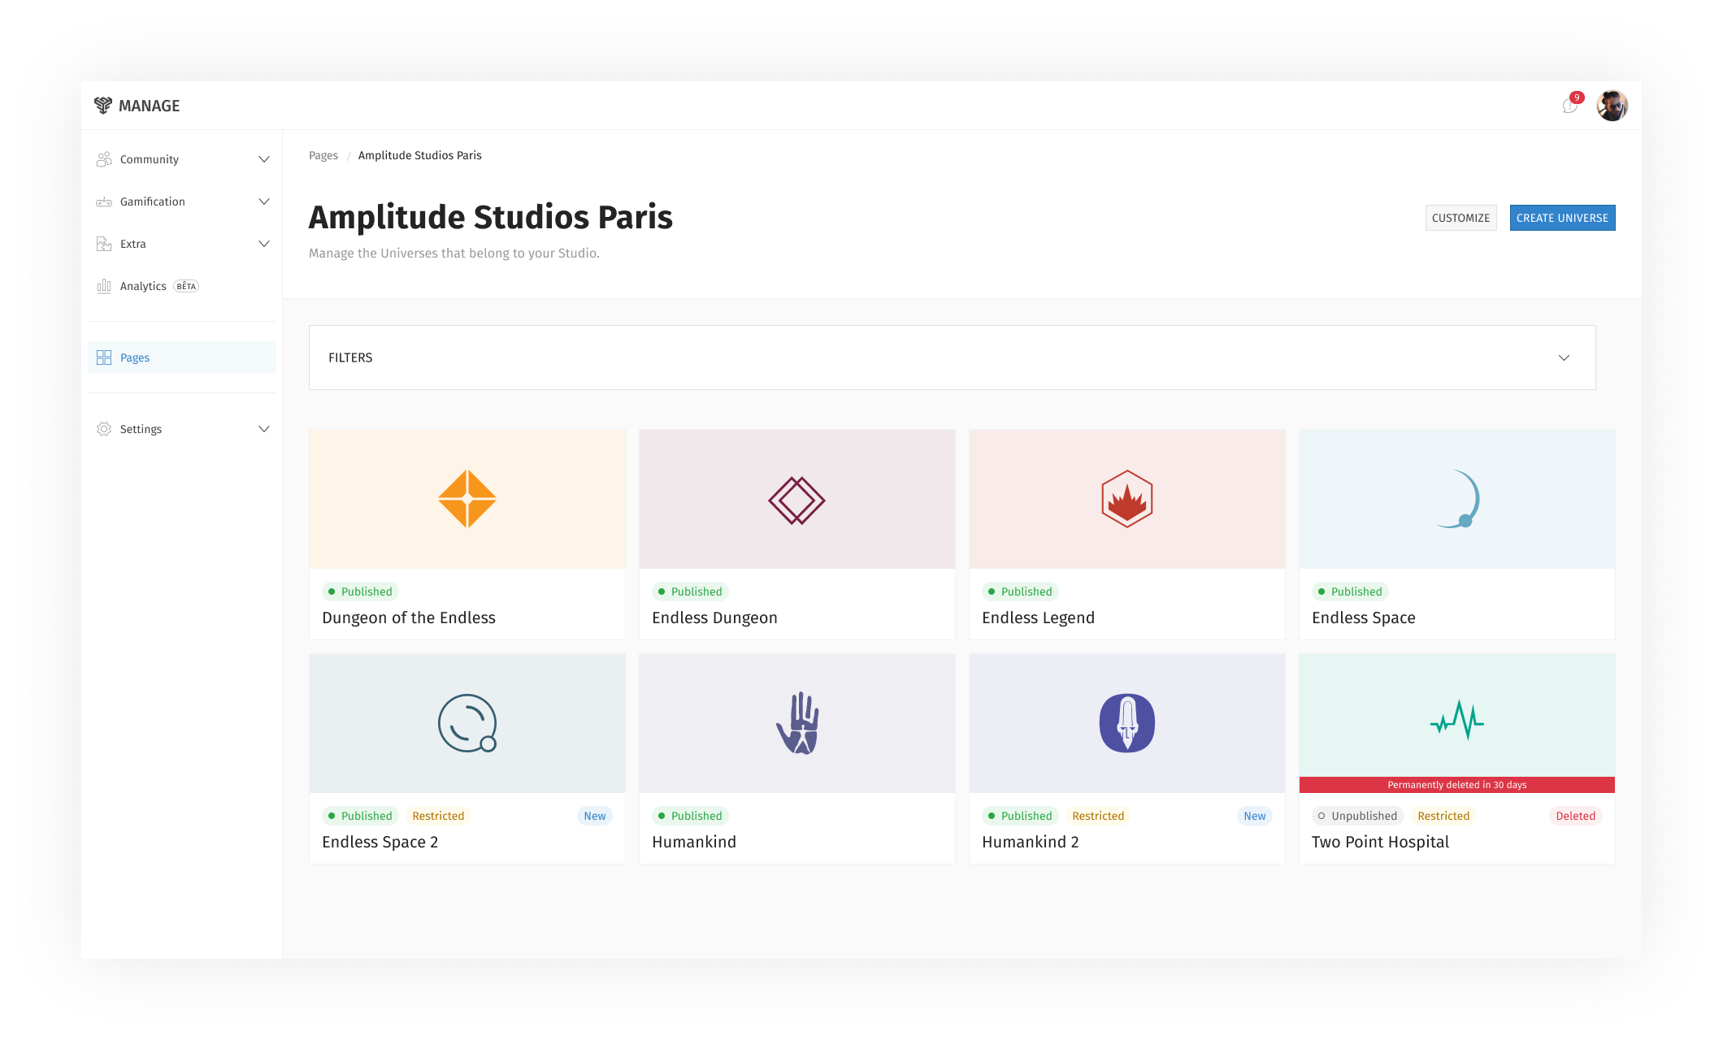Click the orange Dungeon of the Endless logo
The height and width of the screenshot is (1040, 1723).
tap(467, 499)
